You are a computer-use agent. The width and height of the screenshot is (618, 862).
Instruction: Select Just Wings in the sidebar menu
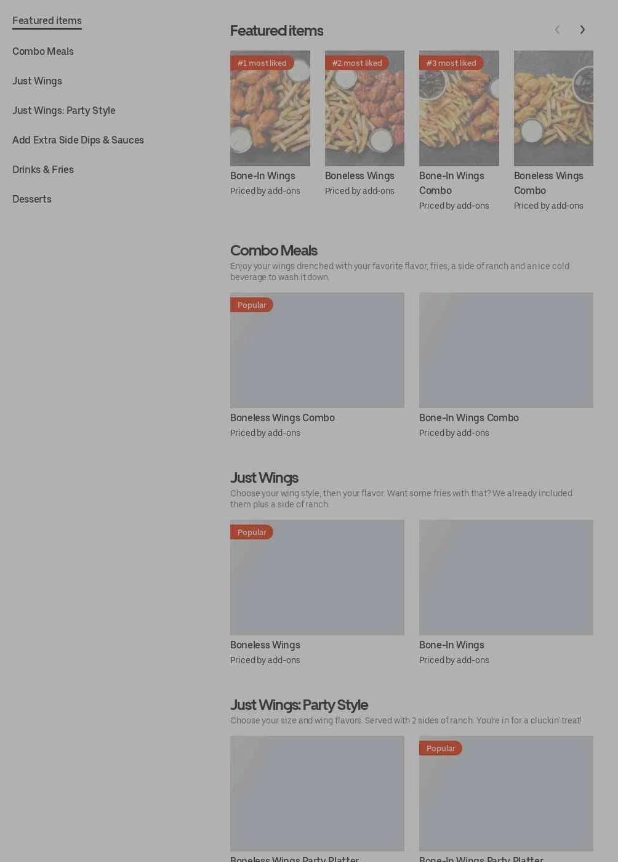click(x=37, y=81)
